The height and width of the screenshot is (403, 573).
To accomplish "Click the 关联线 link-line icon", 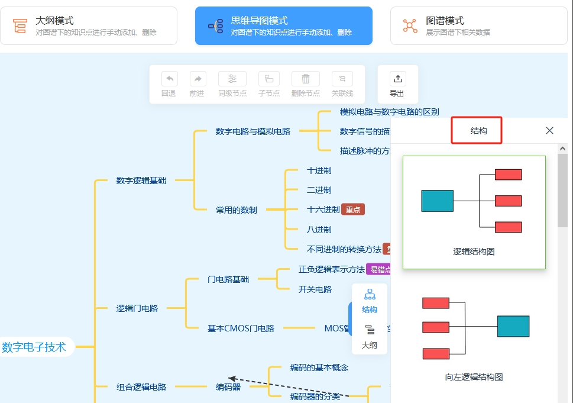I will [x=342, y=79].
